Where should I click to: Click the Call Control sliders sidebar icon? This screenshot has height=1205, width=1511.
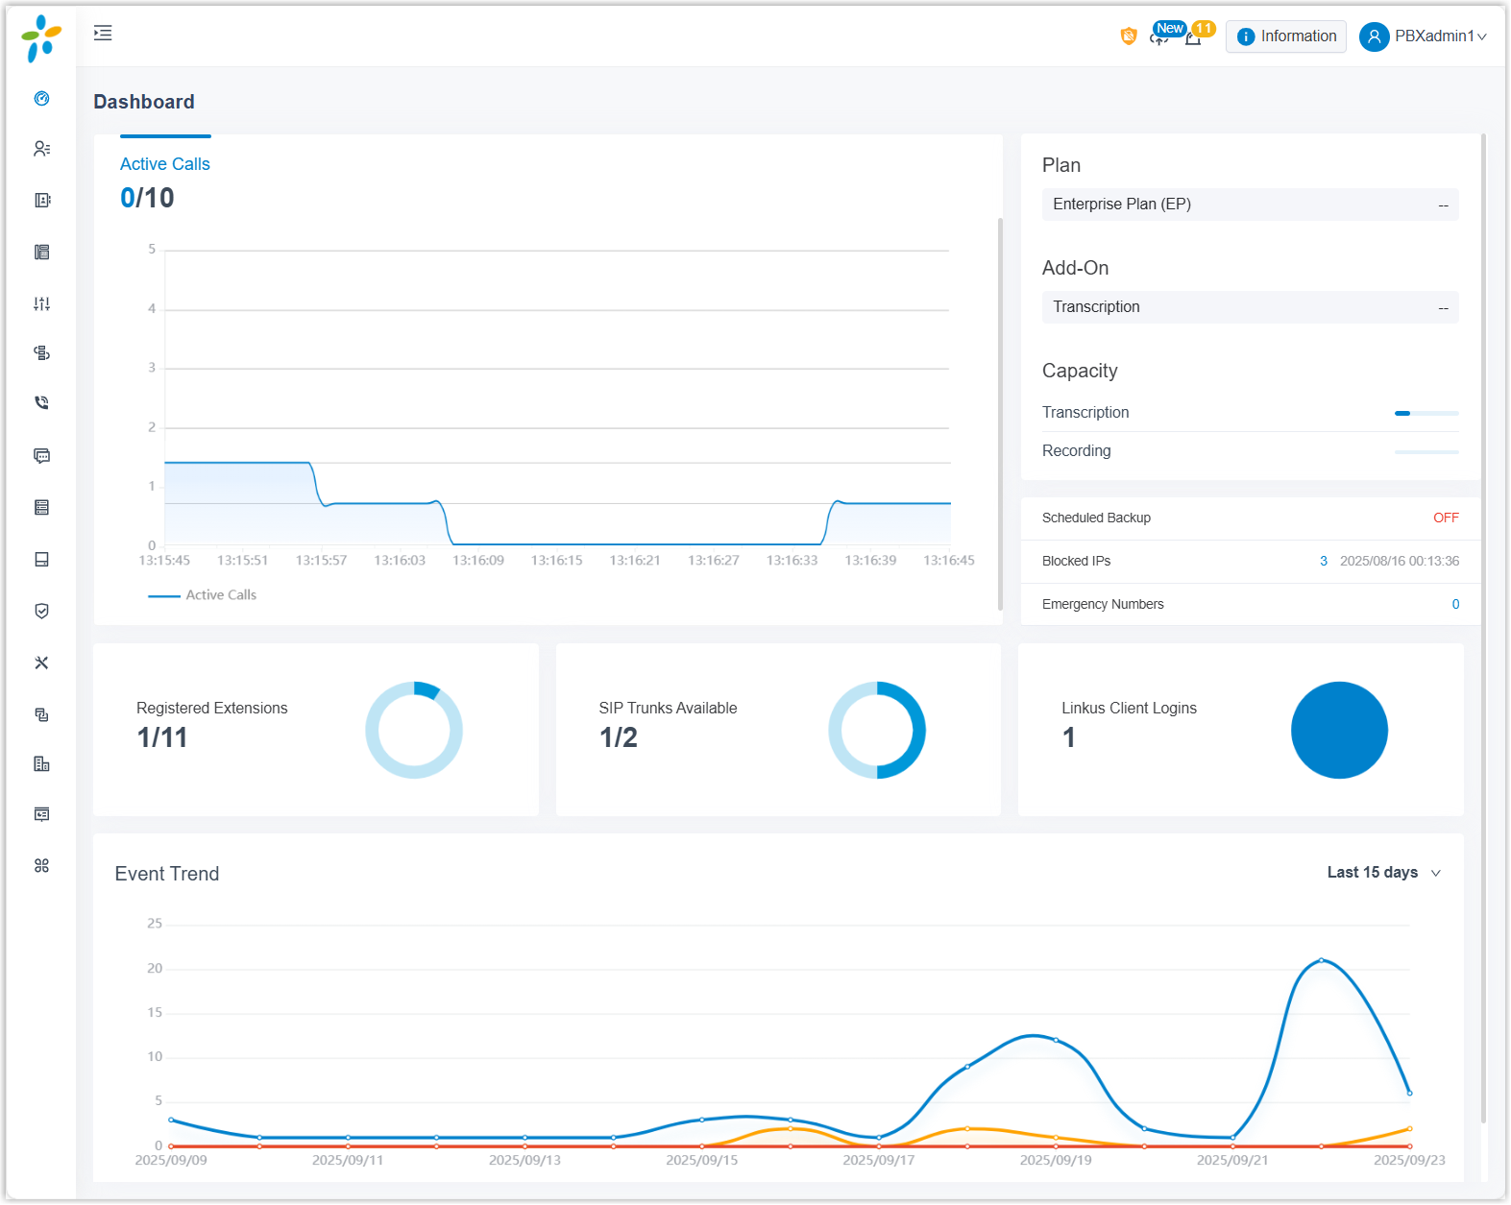pos(41,303)
